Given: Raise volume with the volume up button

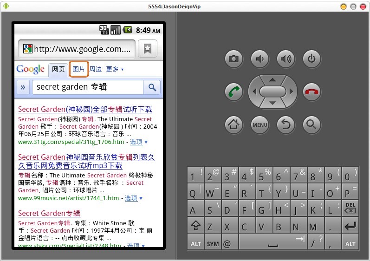Looking at the screenshot, I should [x=286, y=59].
